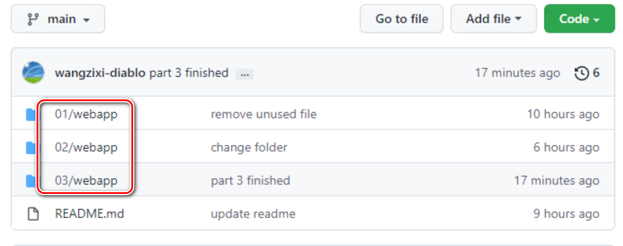Open the README.md file

click(89, 214)
